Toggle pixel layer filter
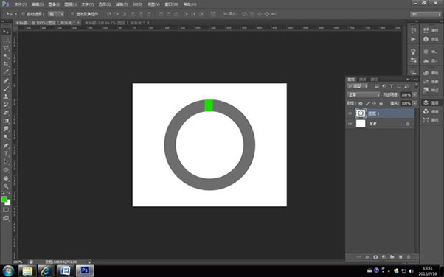444x277 pixels. tap(377, 86)
